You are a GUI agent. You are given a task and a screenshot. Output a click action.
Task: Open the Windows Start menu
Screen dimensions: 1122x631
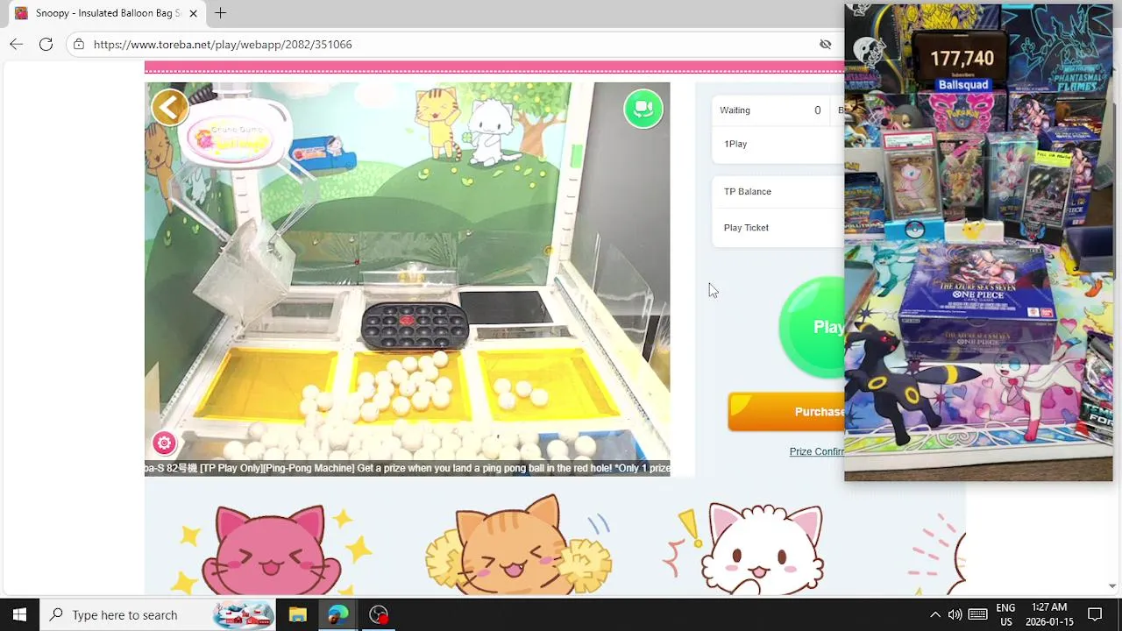19,614
